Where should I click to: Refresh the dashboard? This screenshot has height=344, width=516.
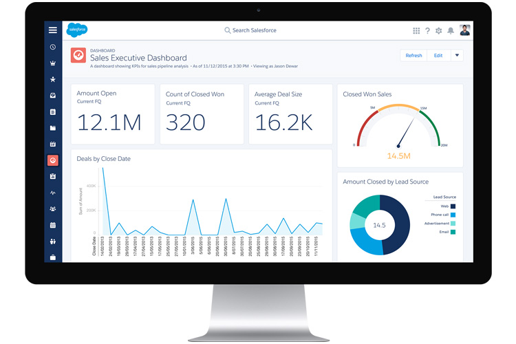pos(413,55)
